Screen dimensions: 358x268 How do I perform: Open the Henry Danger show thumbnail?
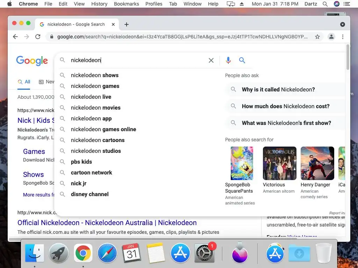(x=317, y=163)
